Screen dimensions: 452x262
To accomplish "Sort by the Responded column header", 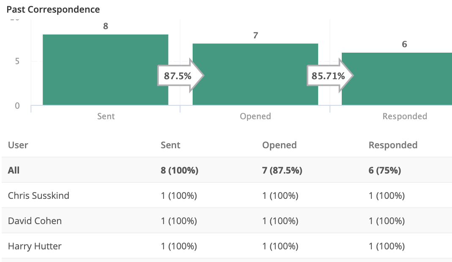I will 393,145.
